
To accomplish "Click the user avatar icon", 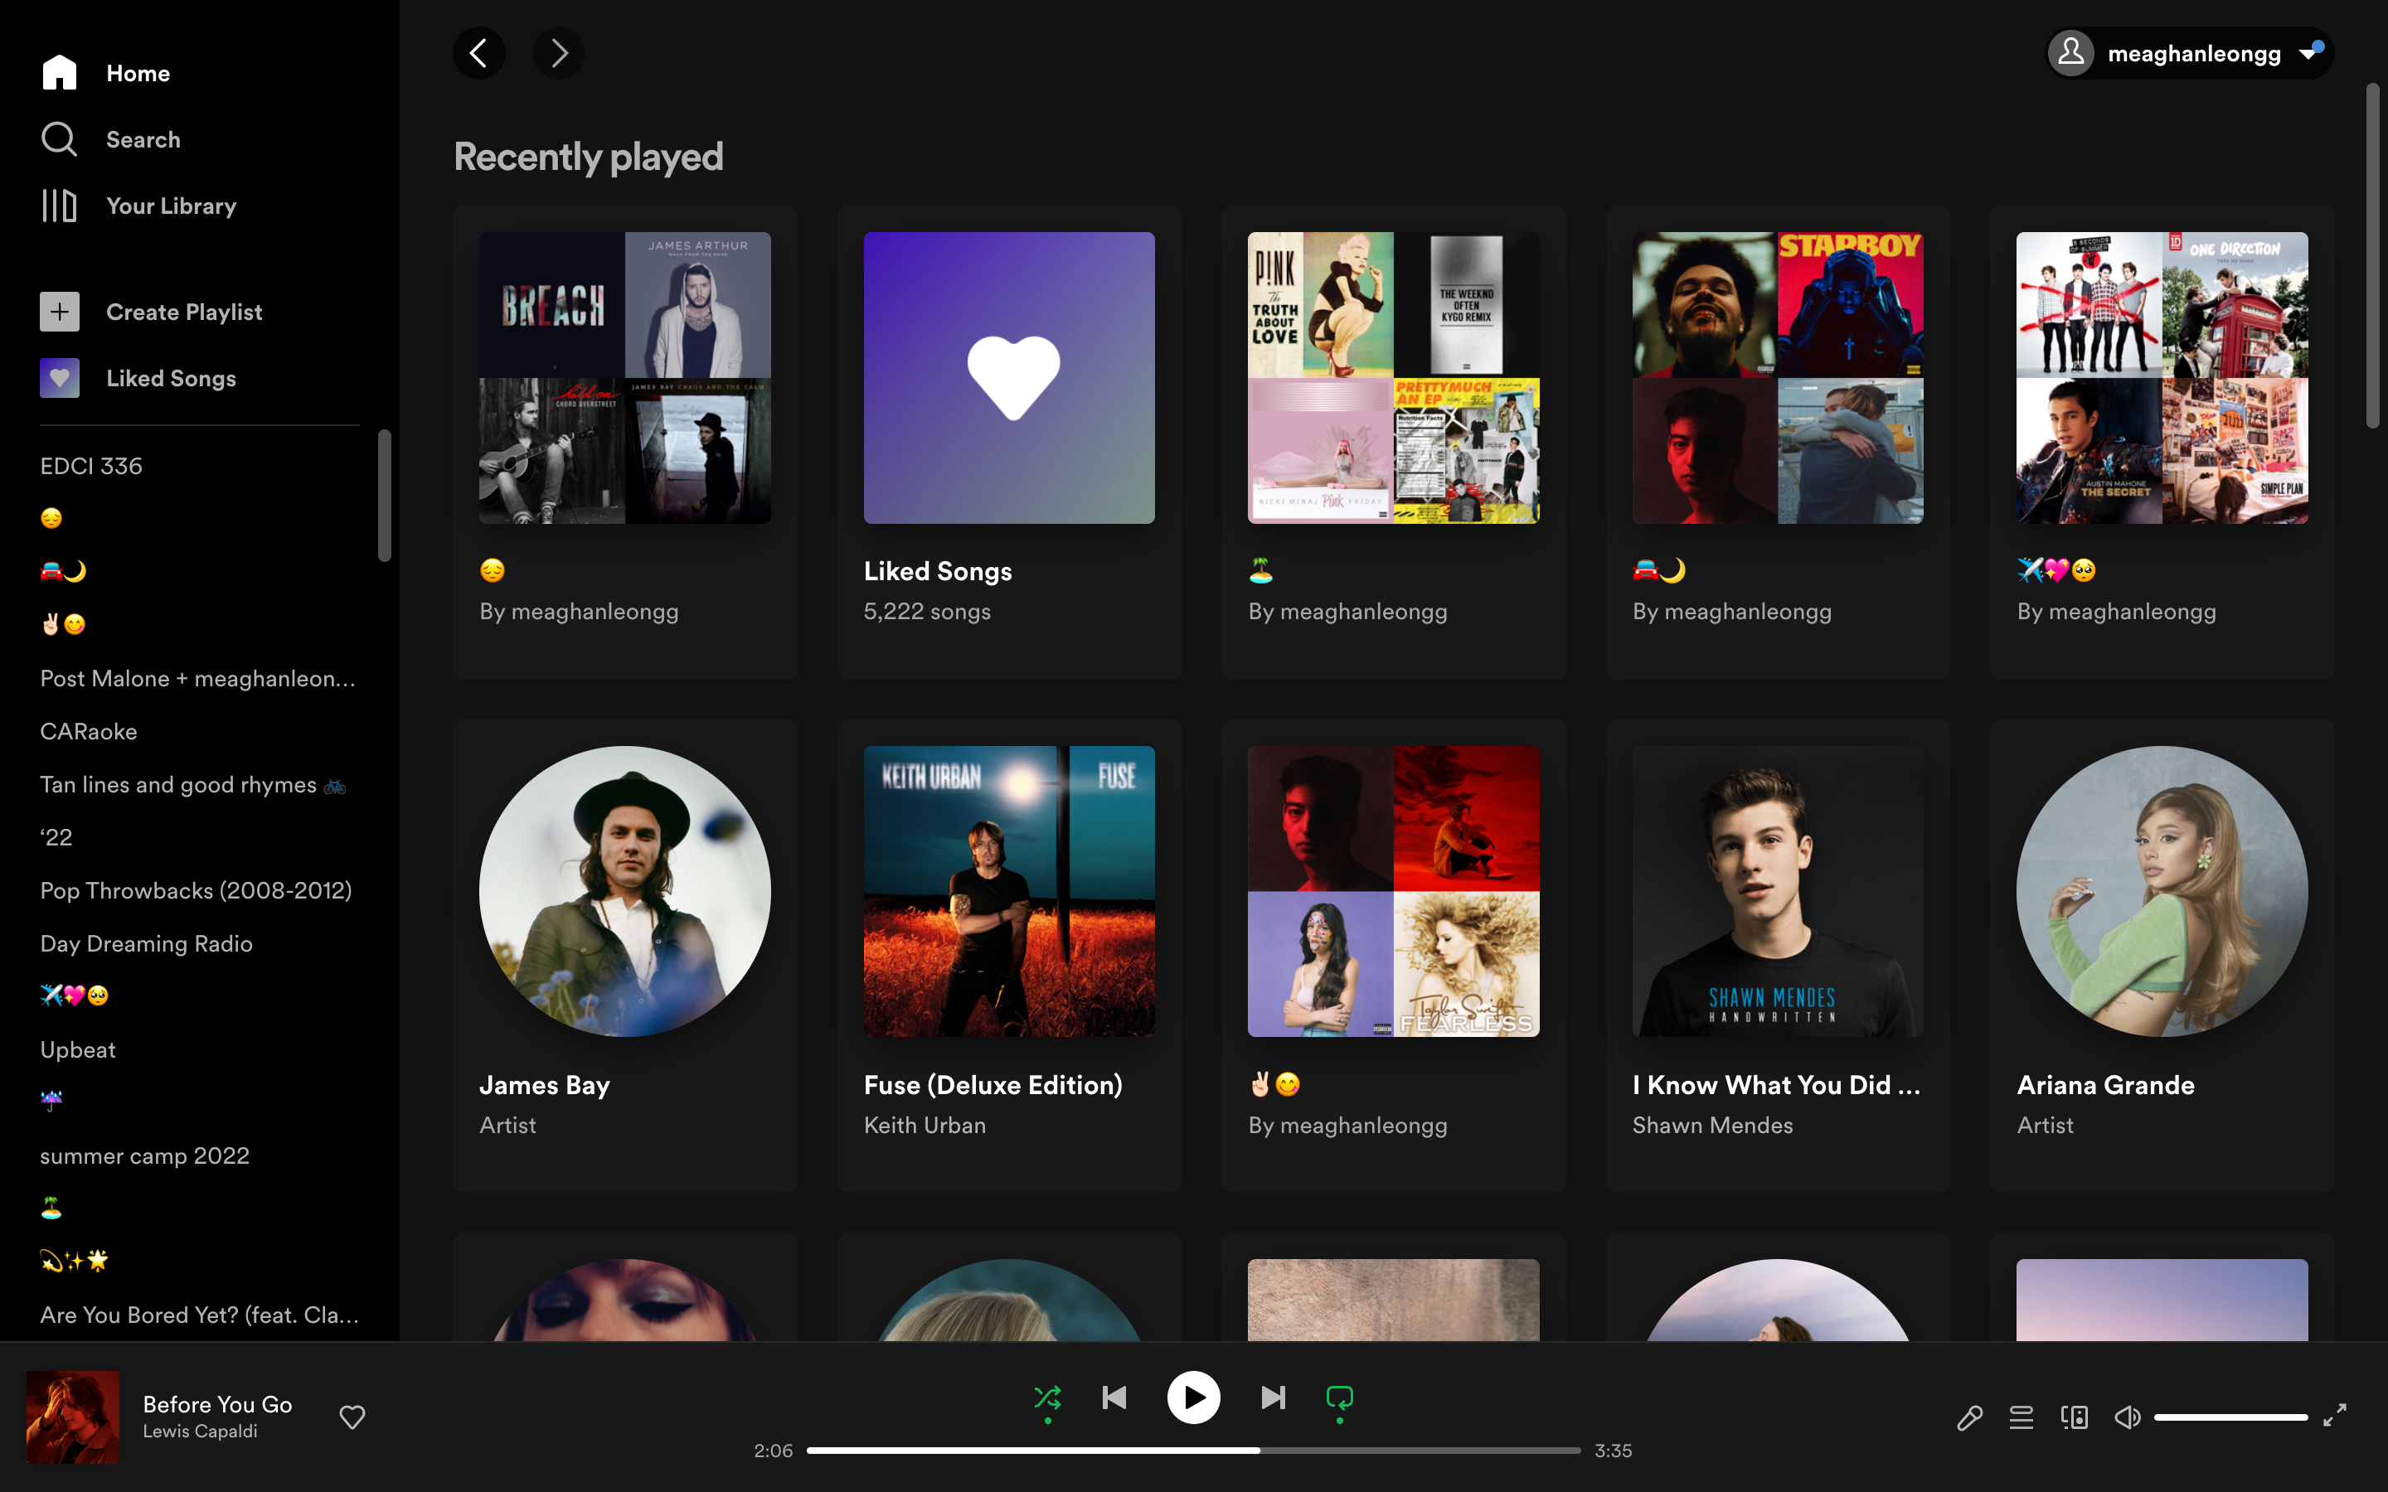I will [x=2071, y=52].
